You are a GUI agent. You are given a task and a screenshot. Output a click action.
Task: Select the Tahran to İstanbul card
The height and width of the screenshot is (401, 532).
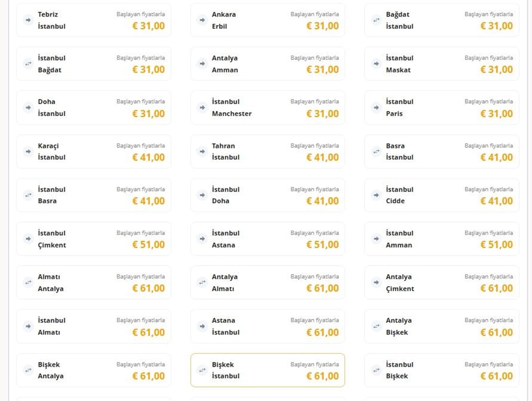(268, 151)
